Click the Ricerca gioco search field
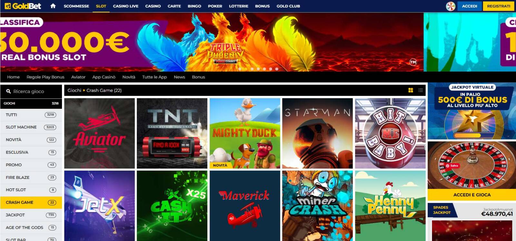516x241 pixels. pyautogui.click(x=31, y=91)
